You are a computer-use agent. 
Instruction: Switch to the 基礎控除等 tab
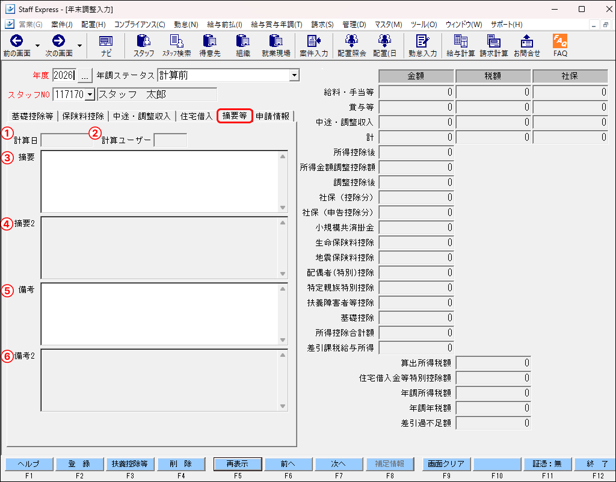32,116
